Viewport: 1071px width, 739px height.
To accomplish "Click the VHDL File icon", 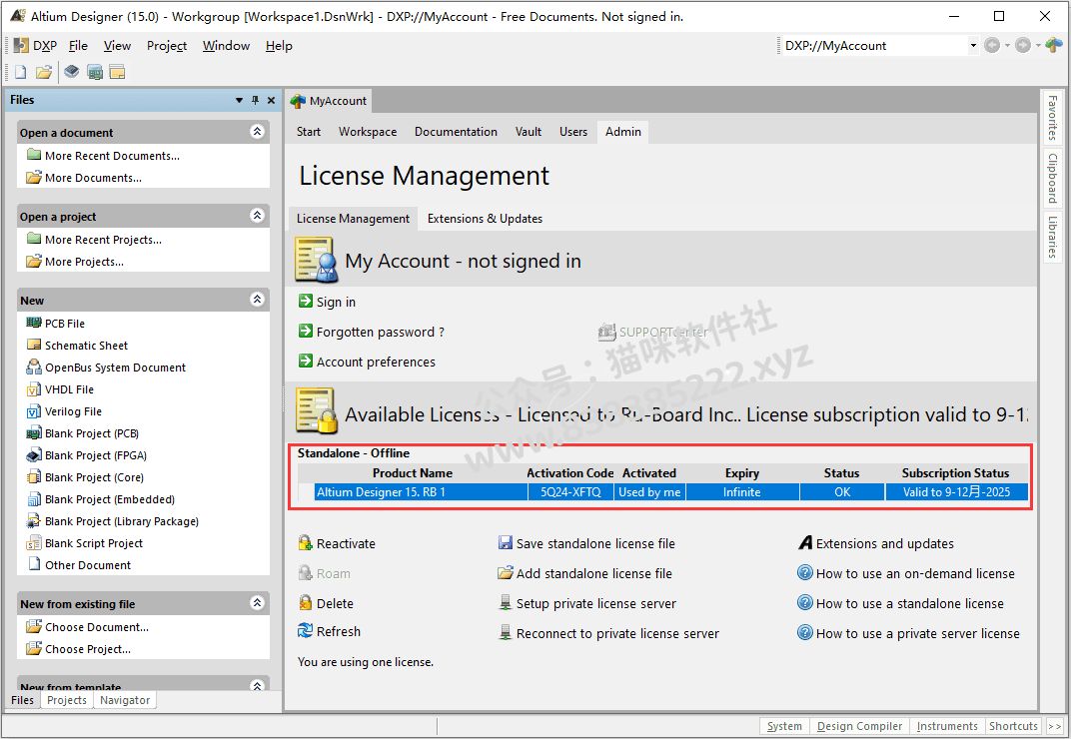I will coord(34,389).
